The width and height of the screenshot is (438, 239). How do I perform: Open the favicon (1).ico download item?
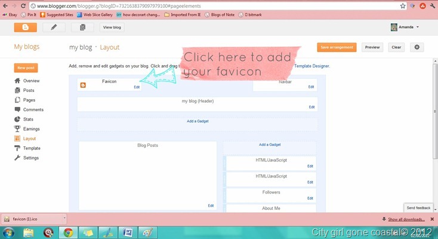(32, 219)
